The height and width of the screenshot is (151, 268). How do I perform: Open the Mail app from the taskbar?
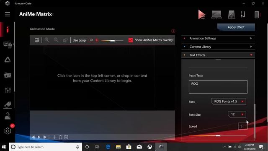click(139, 147)
